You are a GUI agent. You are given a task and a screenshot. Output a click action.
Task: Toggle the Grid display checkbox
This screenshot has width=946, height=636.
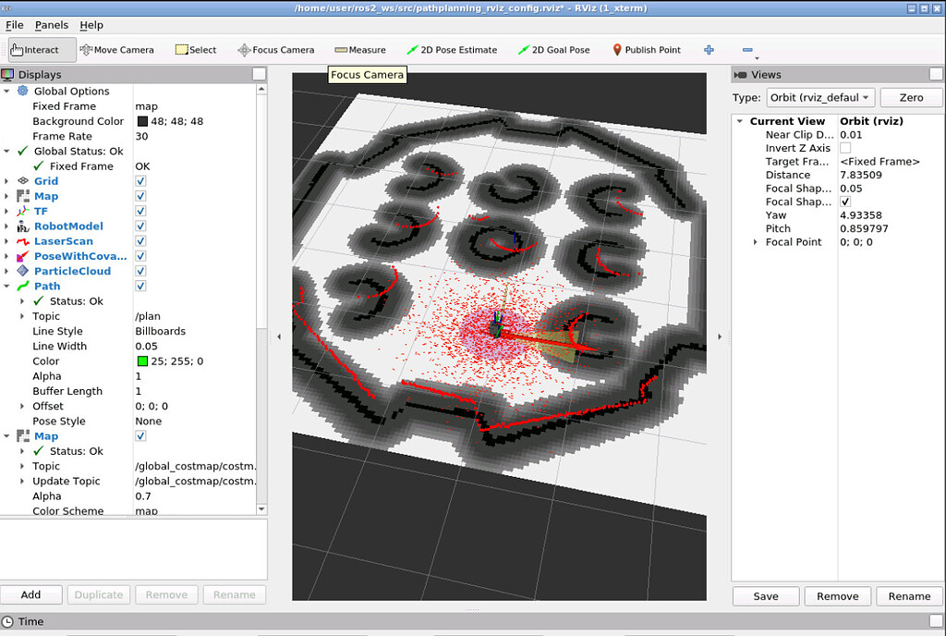(140, 181)
